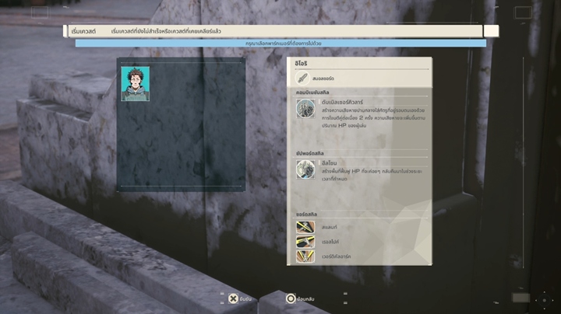
Task: Click the quest header description text
Action: click(166, 31)
